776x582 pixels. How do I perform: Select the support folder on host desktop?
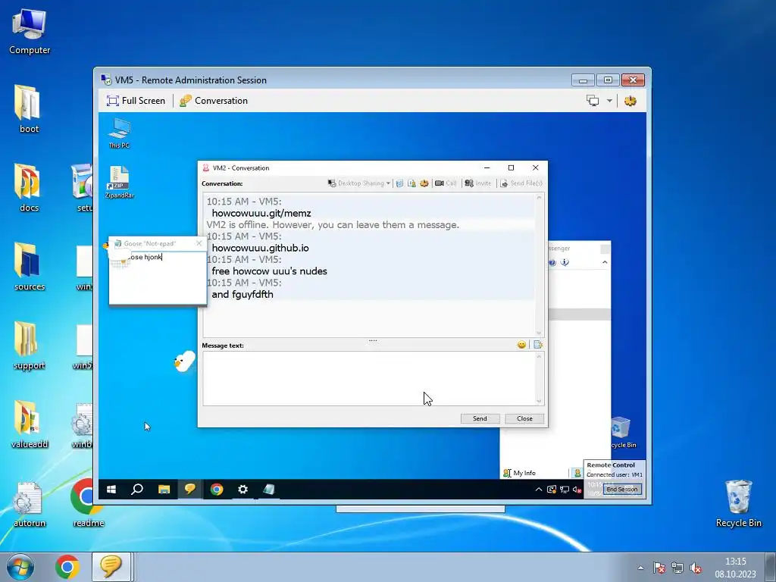pos(30,346)
